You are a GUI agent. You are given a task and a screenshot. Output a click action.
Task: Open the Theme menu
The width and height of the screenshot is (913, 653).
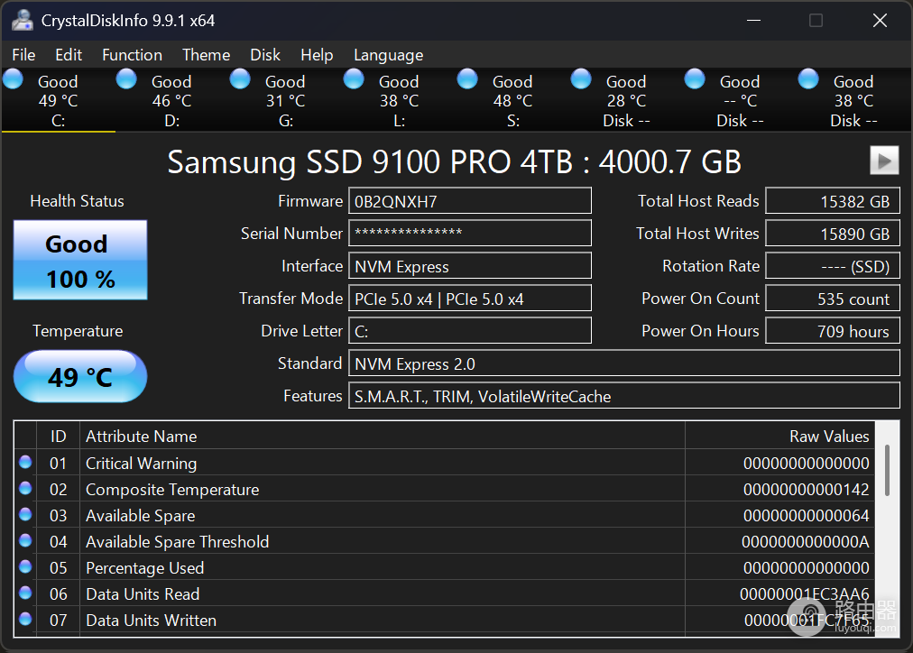click(206, 55)
